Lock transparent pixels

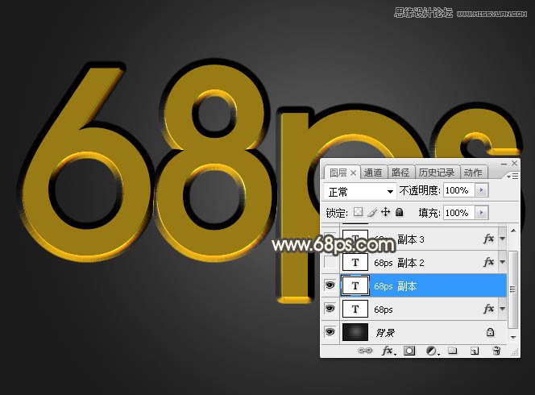pos(358,212)
